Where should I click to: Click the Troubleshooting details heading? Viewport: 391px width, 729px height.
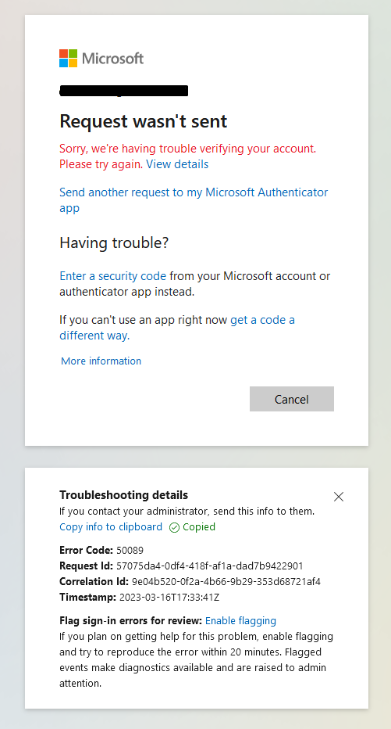tap(124, 494)
